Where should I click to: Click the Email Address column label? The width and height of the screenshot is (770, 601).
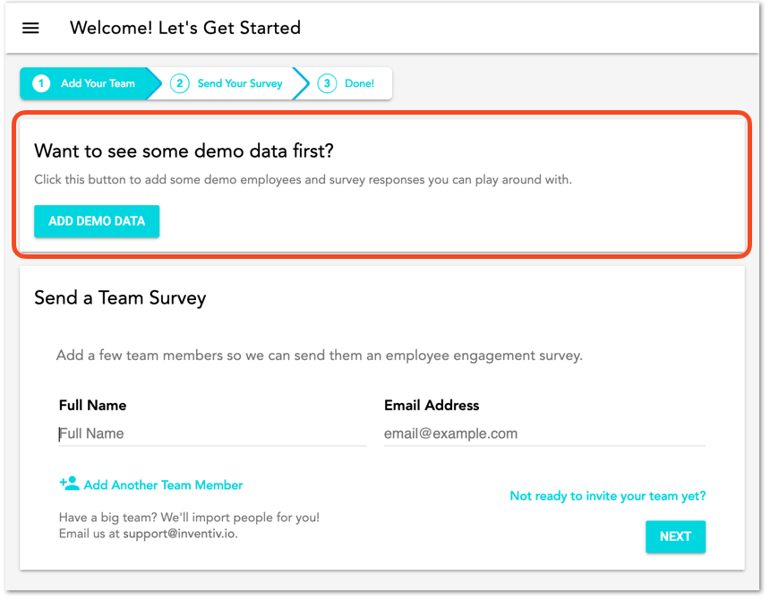click(432, 406)
